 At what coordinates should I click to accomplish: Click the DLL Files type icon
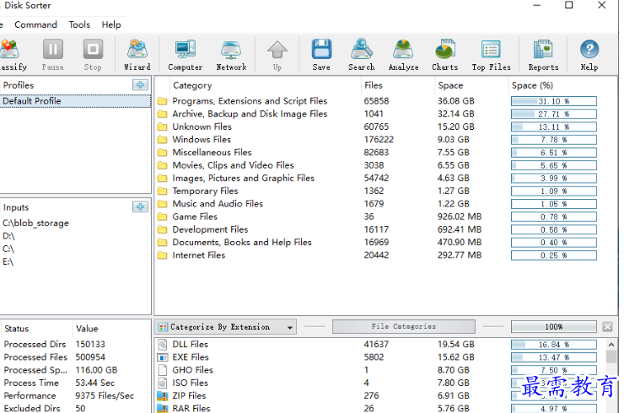click(x=162, y=344)
